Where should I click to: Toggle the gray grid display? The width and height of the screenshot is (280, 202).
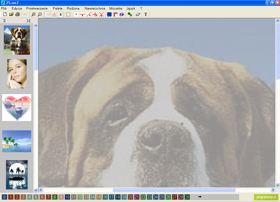[x=48, y=15]
